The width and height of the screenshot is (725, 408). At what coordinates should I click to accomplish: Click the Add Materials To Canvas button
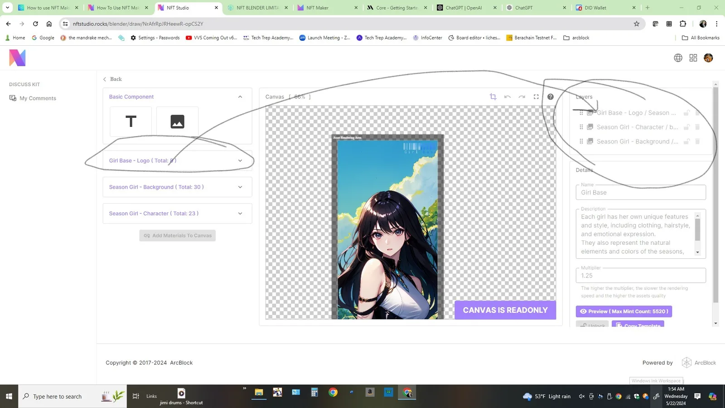tap(178, 236)
